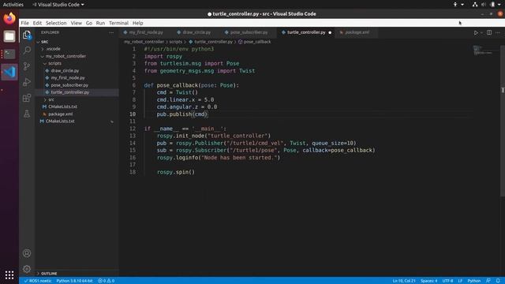This screenshot has height=284, width=505.
Task: Open the volume icon in the system tray
Action: click(483, 5)
